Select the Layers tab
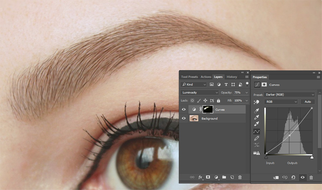The height and width of the screenshot is (190, 322). [218, 77]
